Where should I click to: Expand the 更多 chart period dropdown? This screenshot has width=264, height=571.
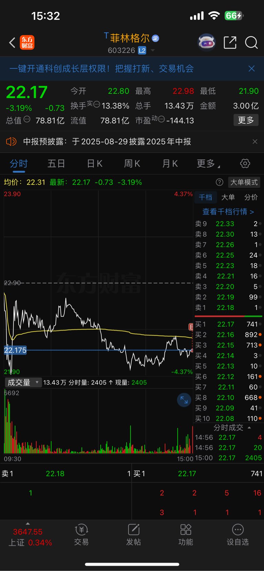(x=208, y=164)
